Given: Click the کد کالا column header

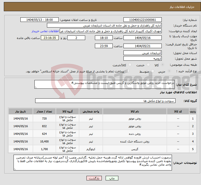Looking at the screenshot, I should click(178, 111).
